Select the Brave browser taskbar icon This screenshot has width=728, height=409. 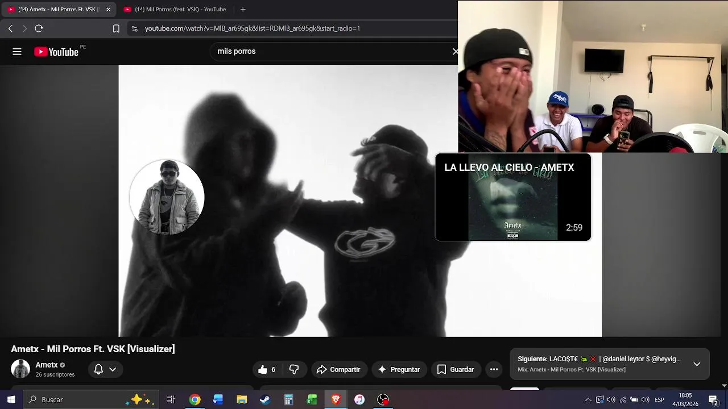pos(336,399)
